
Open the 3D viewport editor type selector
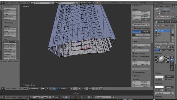3,89
